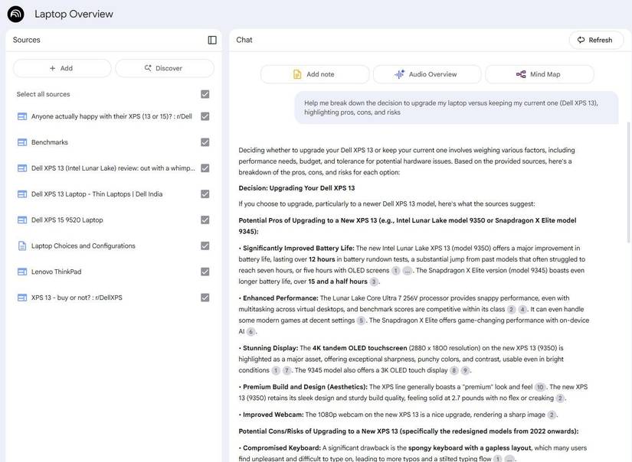Screen dimensions: 632x462
Task: Click the Add source button
Action: pyautogui.click(x=62, y=68)
